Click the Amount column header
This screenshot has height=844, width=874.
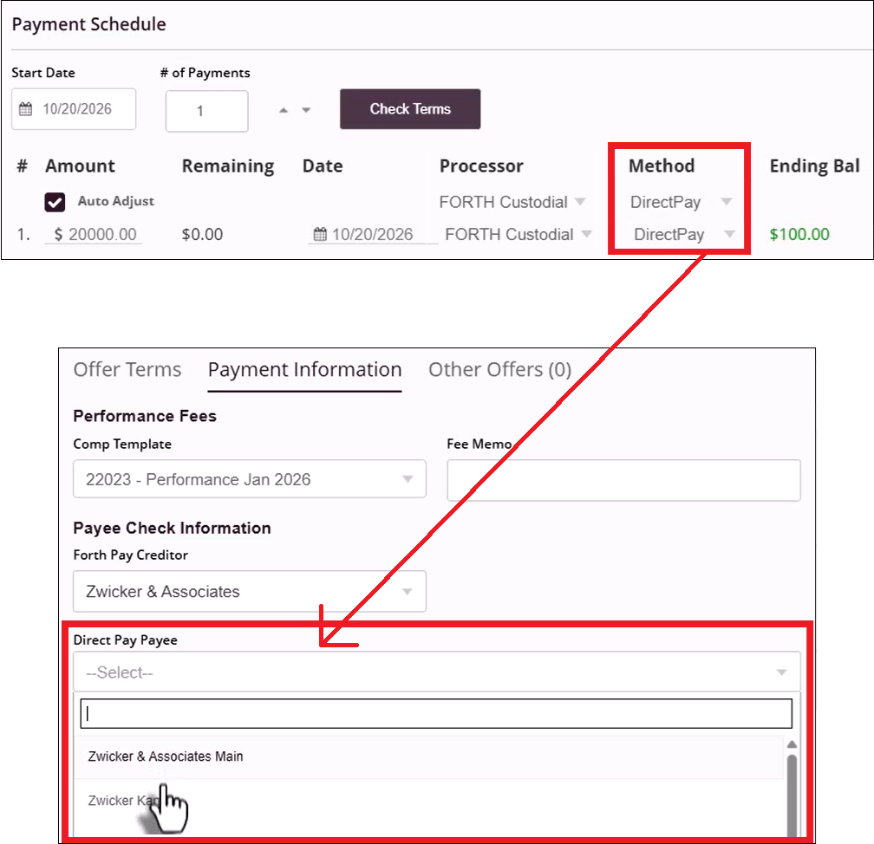click(81, 166)
